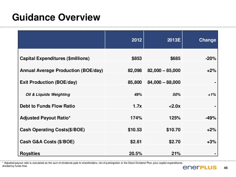
Task: Select the '2013E' column header
Action: click(x=174, y=40)
